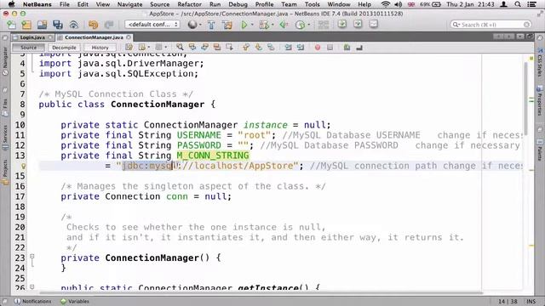Click the New File toolbar icon

11,25
